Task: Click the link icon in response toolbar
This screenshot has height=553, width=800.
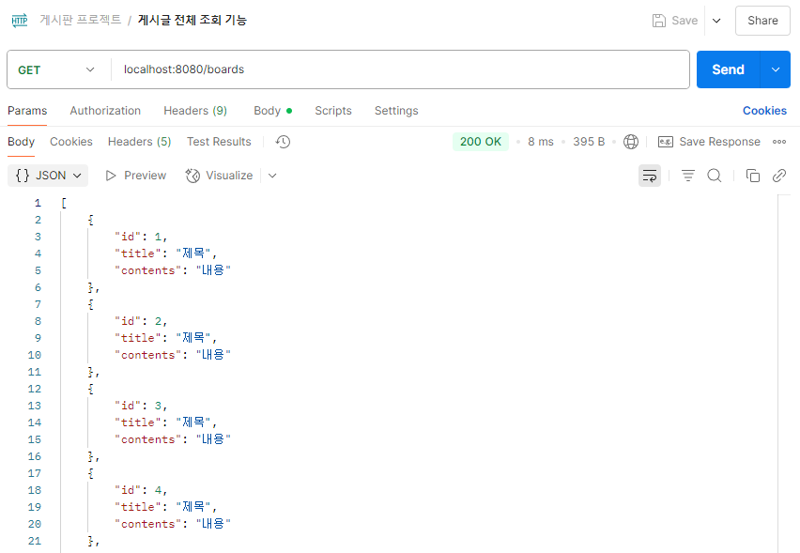Action: coord(779,176)
